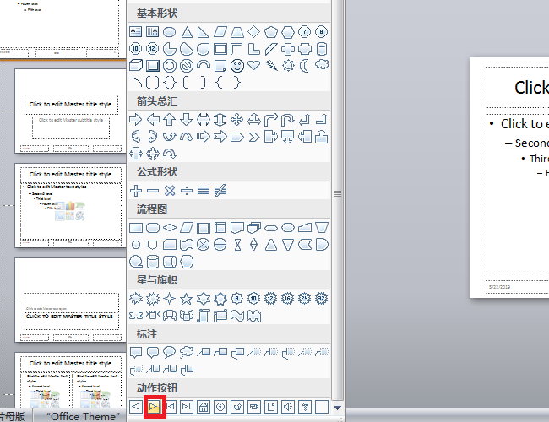The image size is (549, 422).
Task: Select the Back or Previous action button shape
Action: [x=136, y=407]
